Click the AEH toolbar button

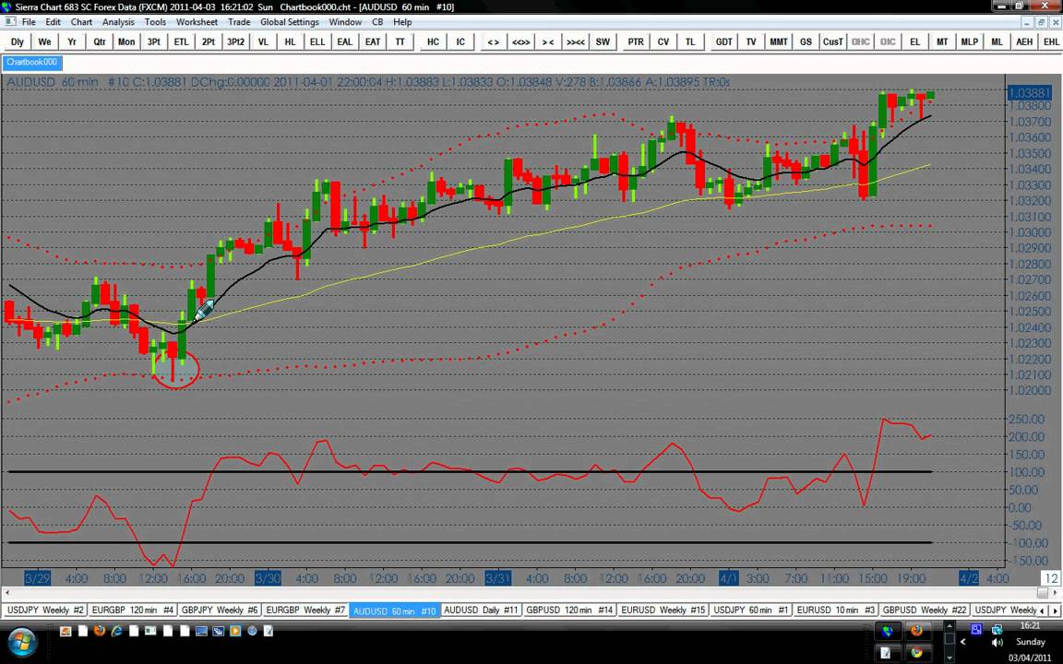pyautogui.click(x=1023, y=42)
